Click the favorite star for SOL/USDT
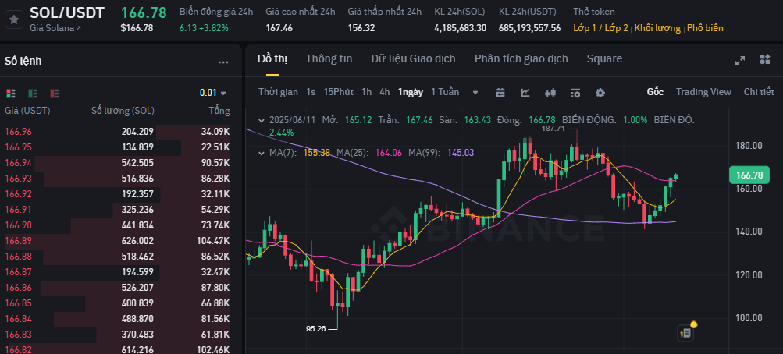Image resolution: width=783 pixels, height=354 pixels. [13, 19]
